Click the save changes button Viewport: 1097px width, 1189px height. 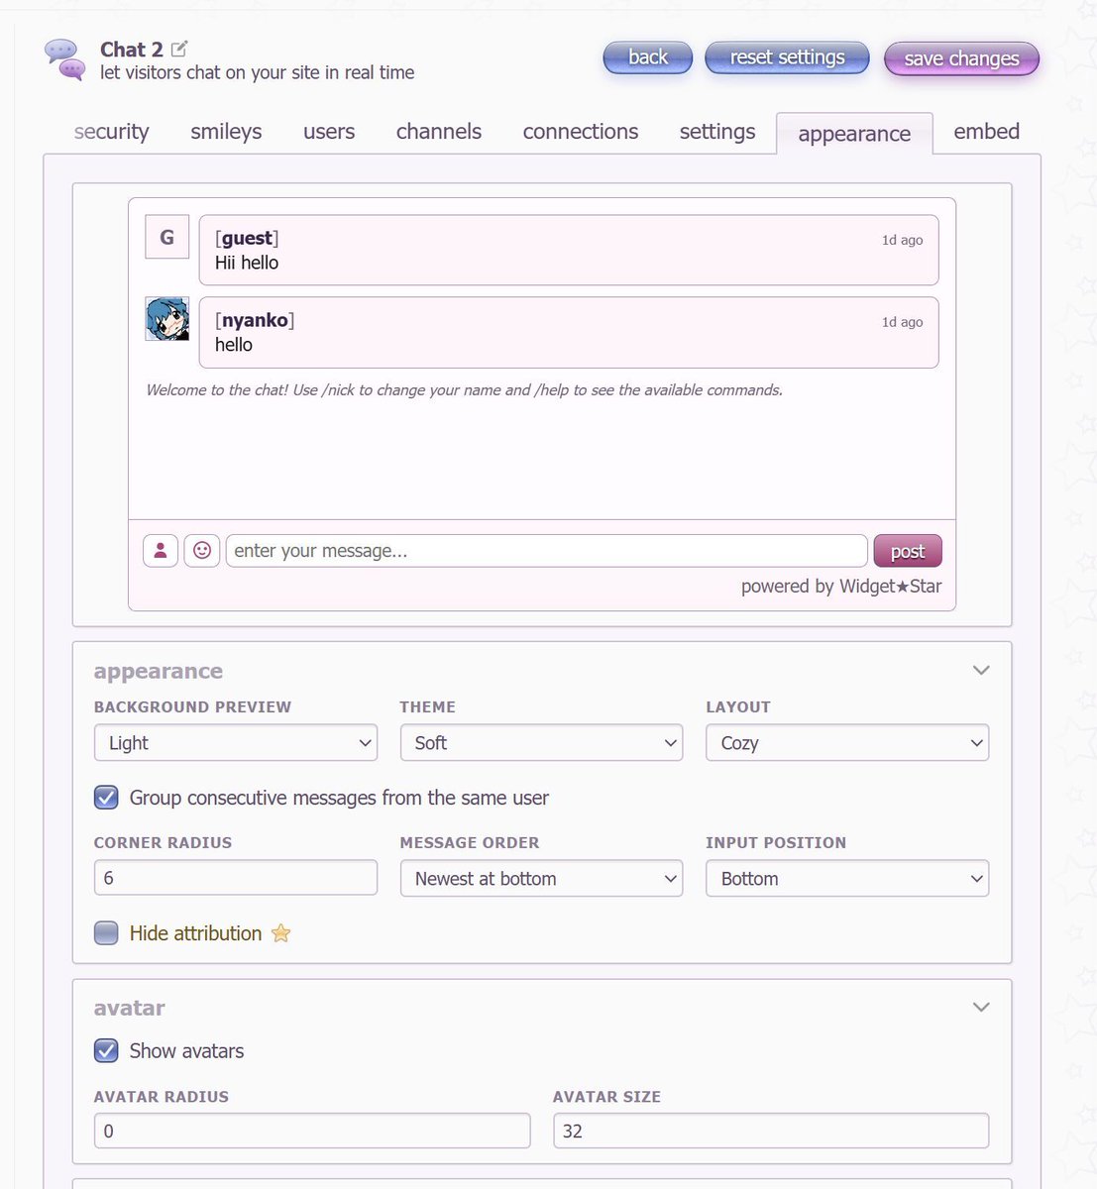pyautogui.click(x=961, y=58)
